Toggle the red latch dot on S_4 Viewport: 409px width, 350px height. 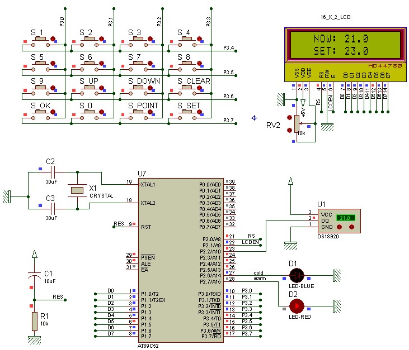pos(200,39)
